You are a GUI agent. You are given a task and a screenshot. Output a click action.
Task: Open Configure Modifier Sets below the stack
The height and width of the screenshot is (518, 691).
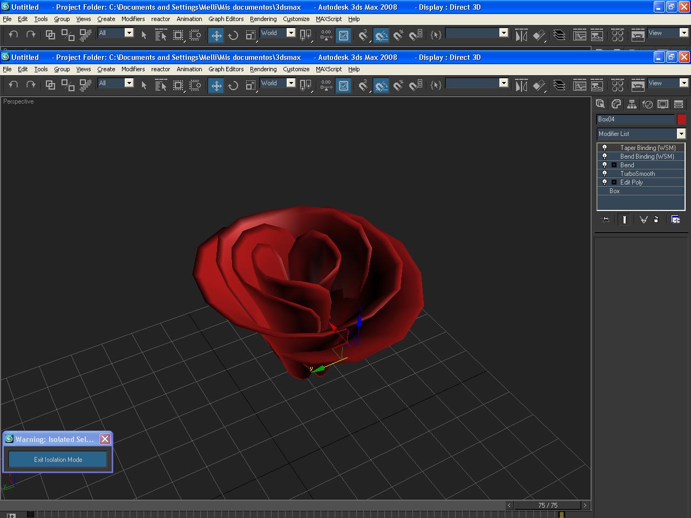pos(675,220)
